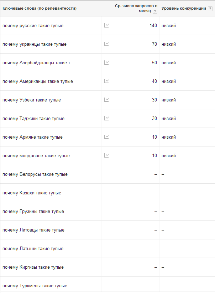Screen dimensions: 215x293
Task: Select the truncated 'почему Азербайджанцы такие т...' keyword
Action: [38, 63]
